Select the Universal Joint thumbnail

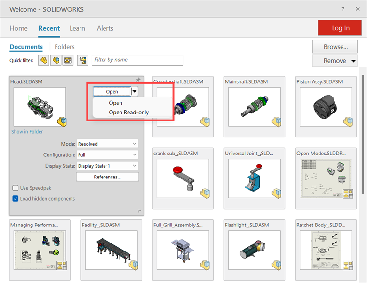[x=255, y=178]
